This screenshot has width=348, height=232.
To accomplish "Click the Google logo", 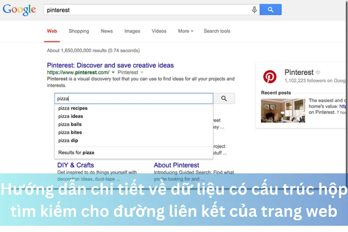I will [19, 10].
